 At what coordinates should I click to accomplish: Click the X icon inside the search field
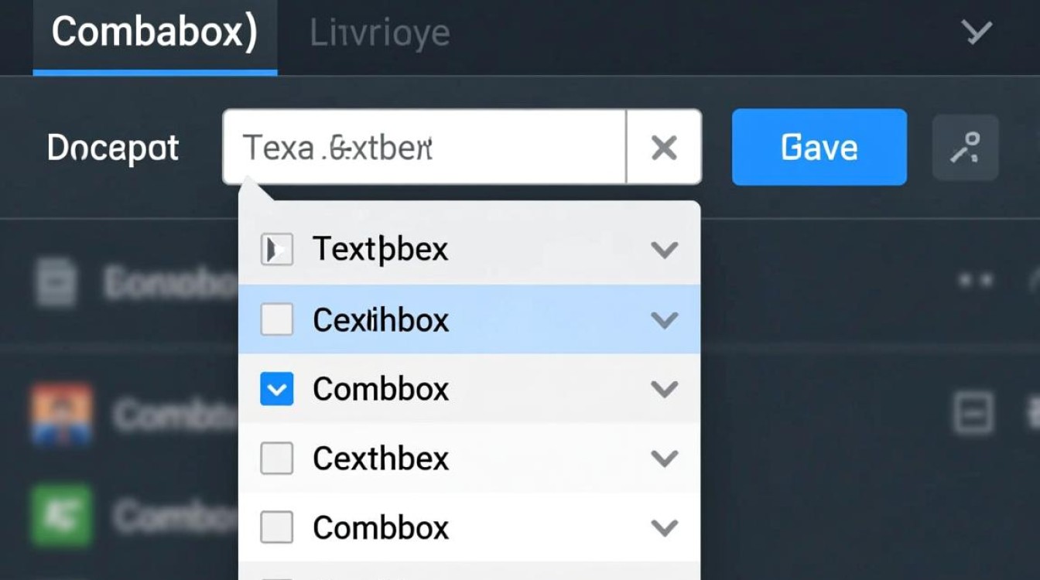tap(664, 147)
